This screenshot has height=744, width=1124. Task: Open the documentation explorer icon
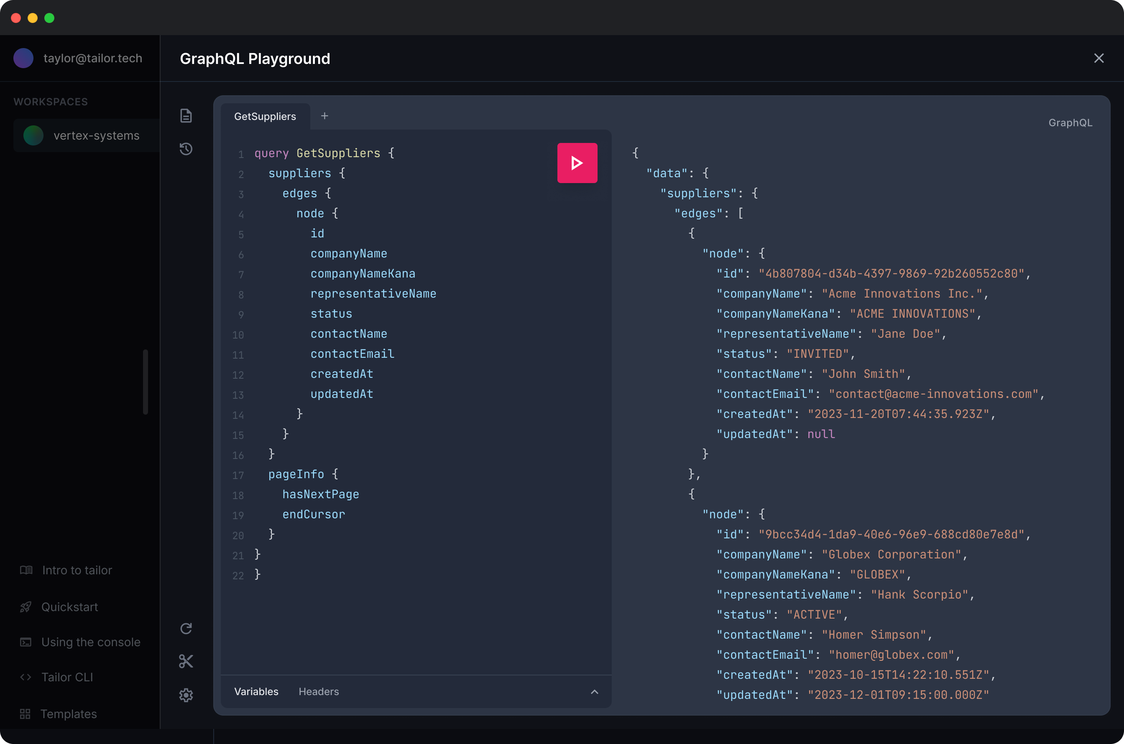click(x=186, y=116)
